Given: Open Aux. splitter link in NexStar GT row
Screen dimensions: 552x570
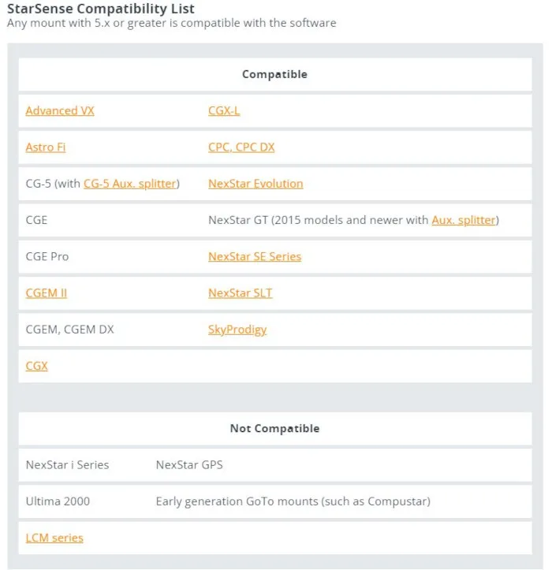Looking at the screenshot, I should pyautogui.click(x=464, y=220).
